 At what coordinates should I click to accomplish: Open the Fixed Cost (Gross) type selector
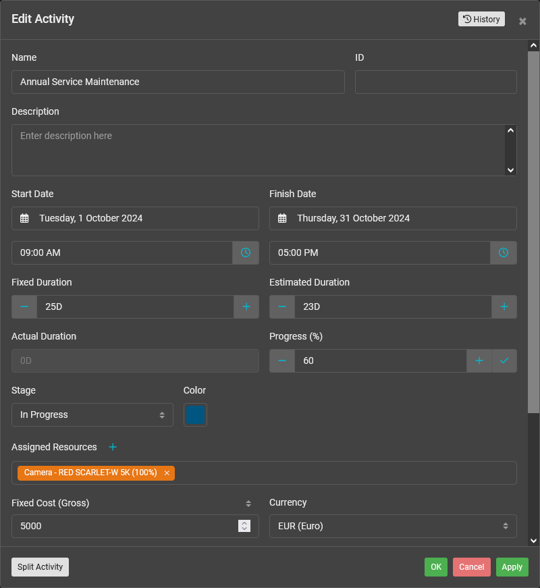point(248,503)
